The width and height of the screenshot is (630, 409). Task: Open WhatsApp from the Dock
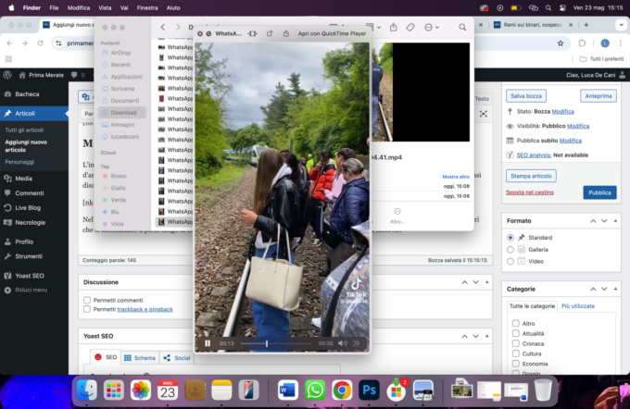pyautogui.click(x=315, y=390)
